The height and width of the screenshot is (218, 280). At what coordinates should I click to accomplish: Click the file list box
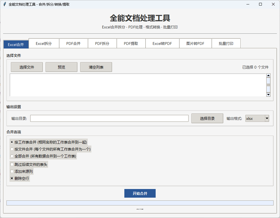click(x=138, y=85)
